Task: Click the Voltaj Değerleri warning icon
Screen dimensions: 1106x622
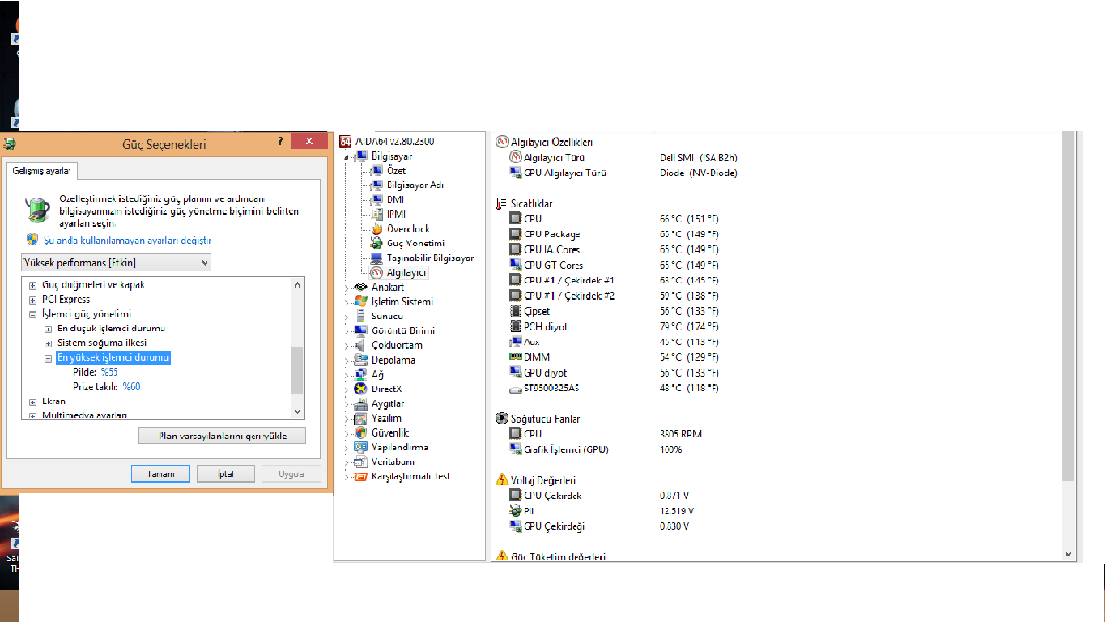Action: point(501,480)
